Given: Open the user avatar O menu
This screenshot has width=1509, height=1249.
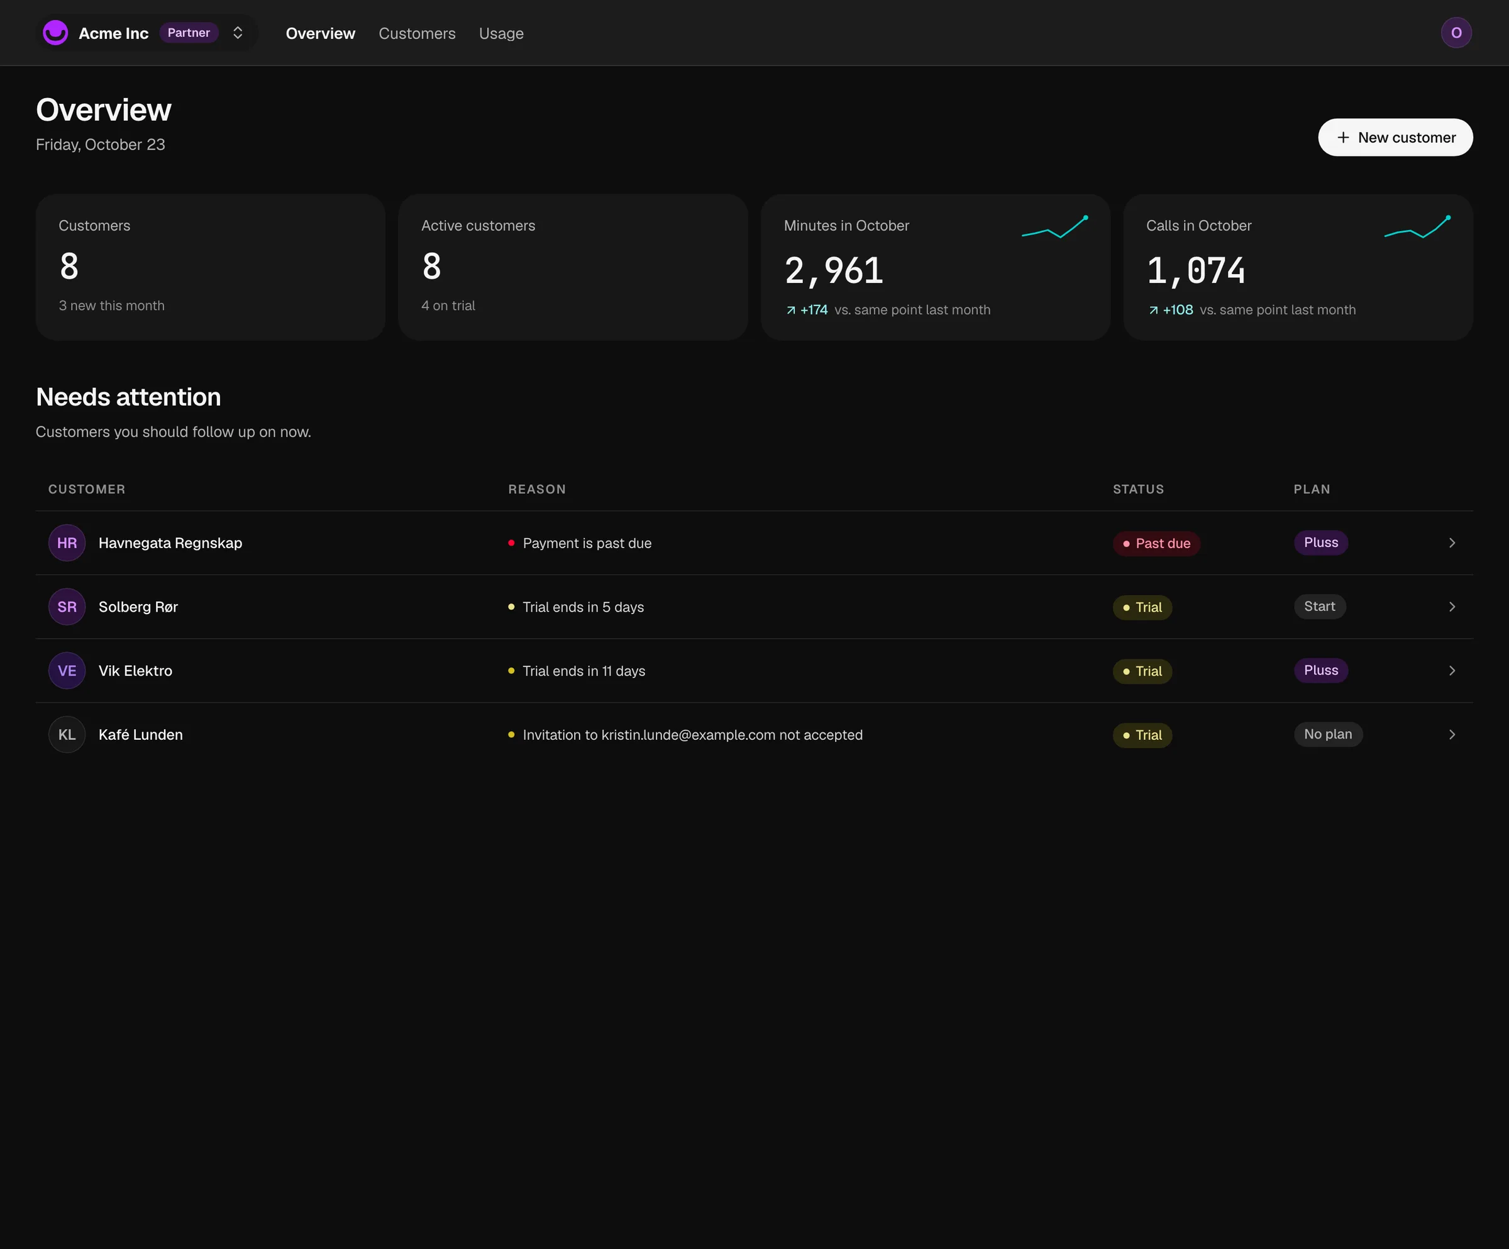Looking at the screenshot, I should pos(1456,33).
